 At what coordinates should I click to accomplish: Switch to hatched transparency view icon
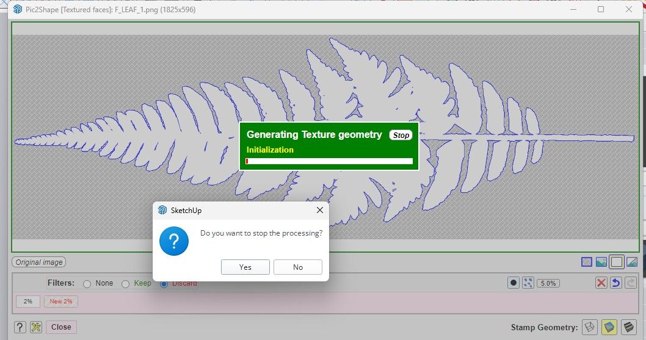[x=587, y=262]
